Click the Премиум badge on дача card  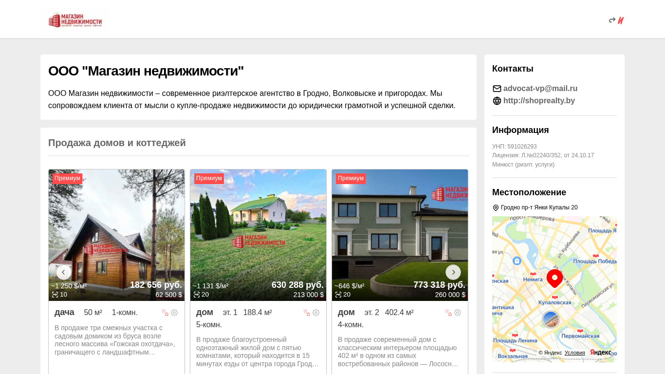pos(67,178)
